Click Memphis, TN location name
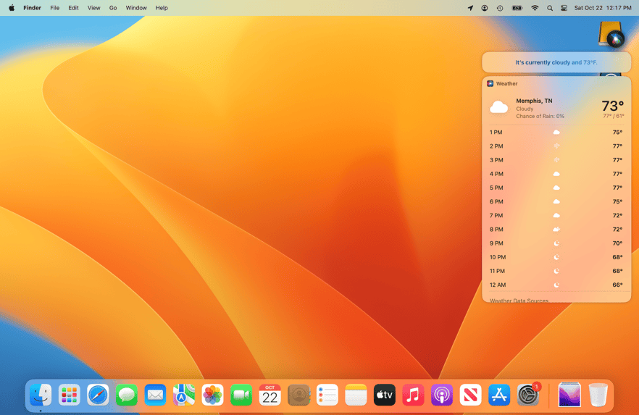Screen dimensions: 639x415 click(x=534, y=101)
